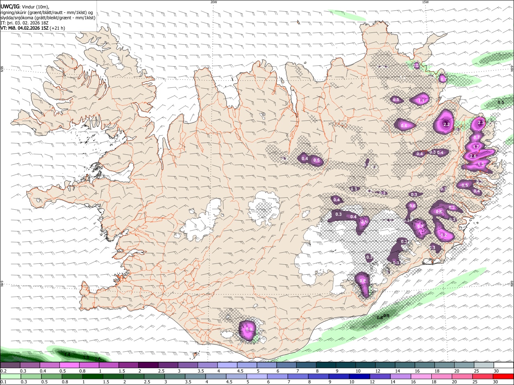This screenshot has height=385, width=514.
Task: Click the initial time line 'IT: þri. 03. 02. 2026 18Z'
Action: pyautogui.click(x=25, y=23)
